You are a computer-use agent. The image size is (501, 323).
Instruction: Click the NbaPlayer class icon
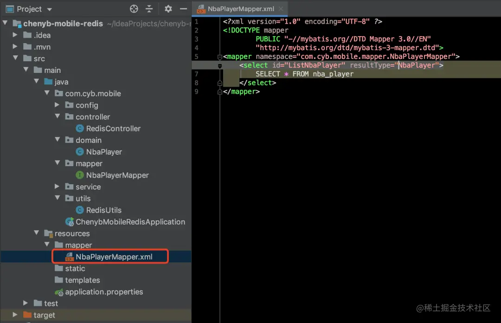pyautogui.click(x=80, y=152)
